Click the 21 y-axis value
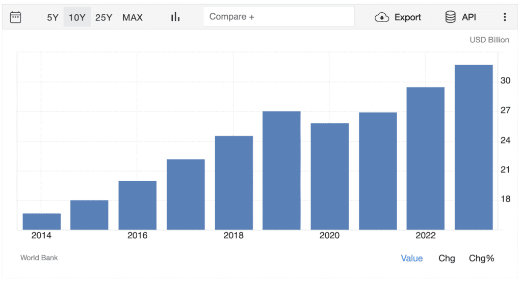Viewport: 522px width, 282px height. (505, 170)
